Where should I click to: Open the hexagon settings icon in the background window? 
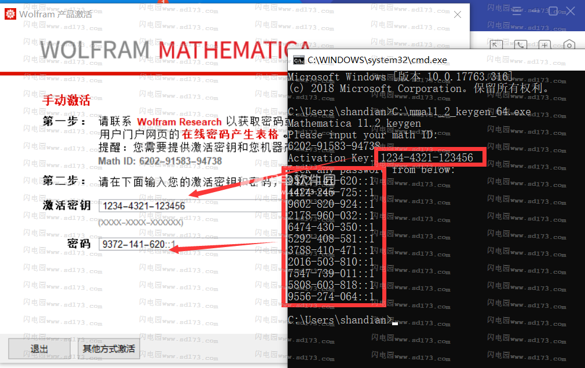tap(569, 45)
